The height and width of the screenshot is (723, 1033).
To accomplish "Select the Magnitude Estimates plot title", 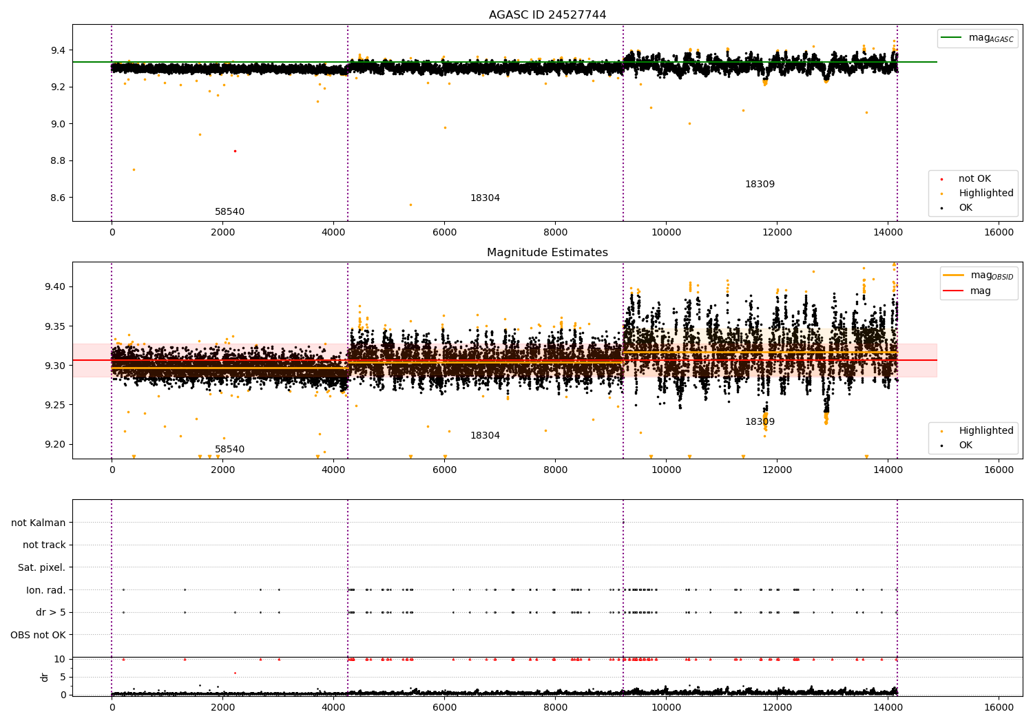I will point(547,253).
